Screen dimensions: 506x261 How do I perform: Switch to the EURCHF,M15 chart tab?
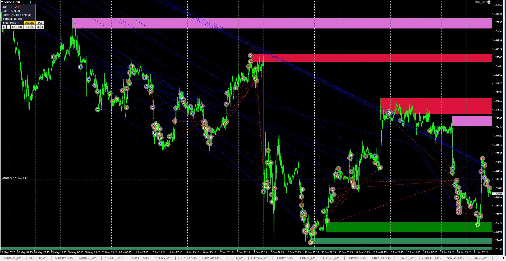pyautogui.click(x=237, y=258)
